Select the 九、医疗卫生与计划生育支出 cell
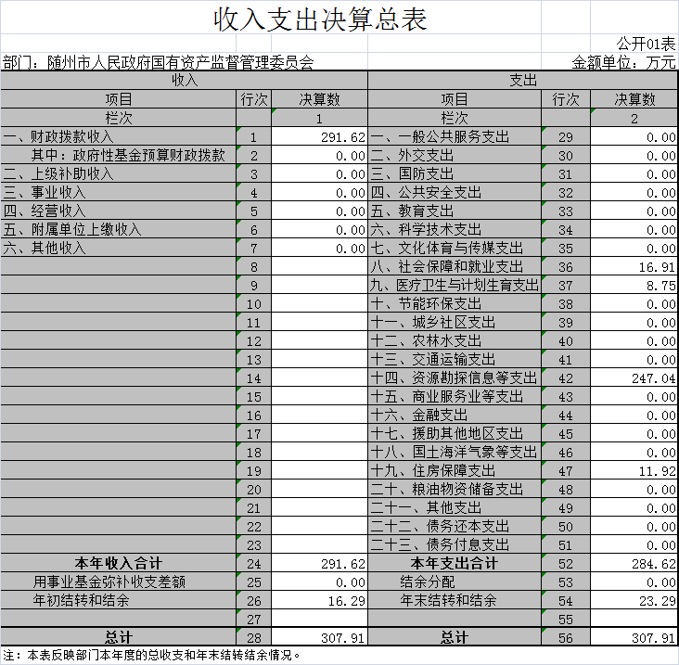Screen dimensions: 679x665 coord(454,286)
